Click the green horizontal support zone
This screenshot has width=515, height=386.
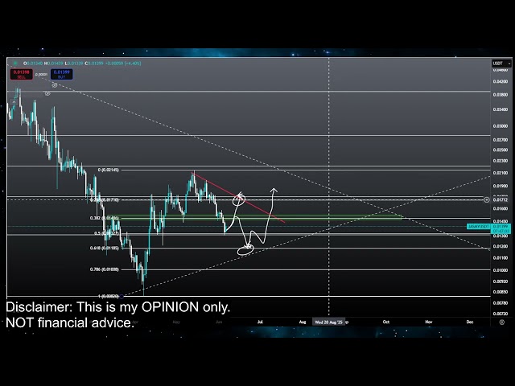tap(322, 217)
